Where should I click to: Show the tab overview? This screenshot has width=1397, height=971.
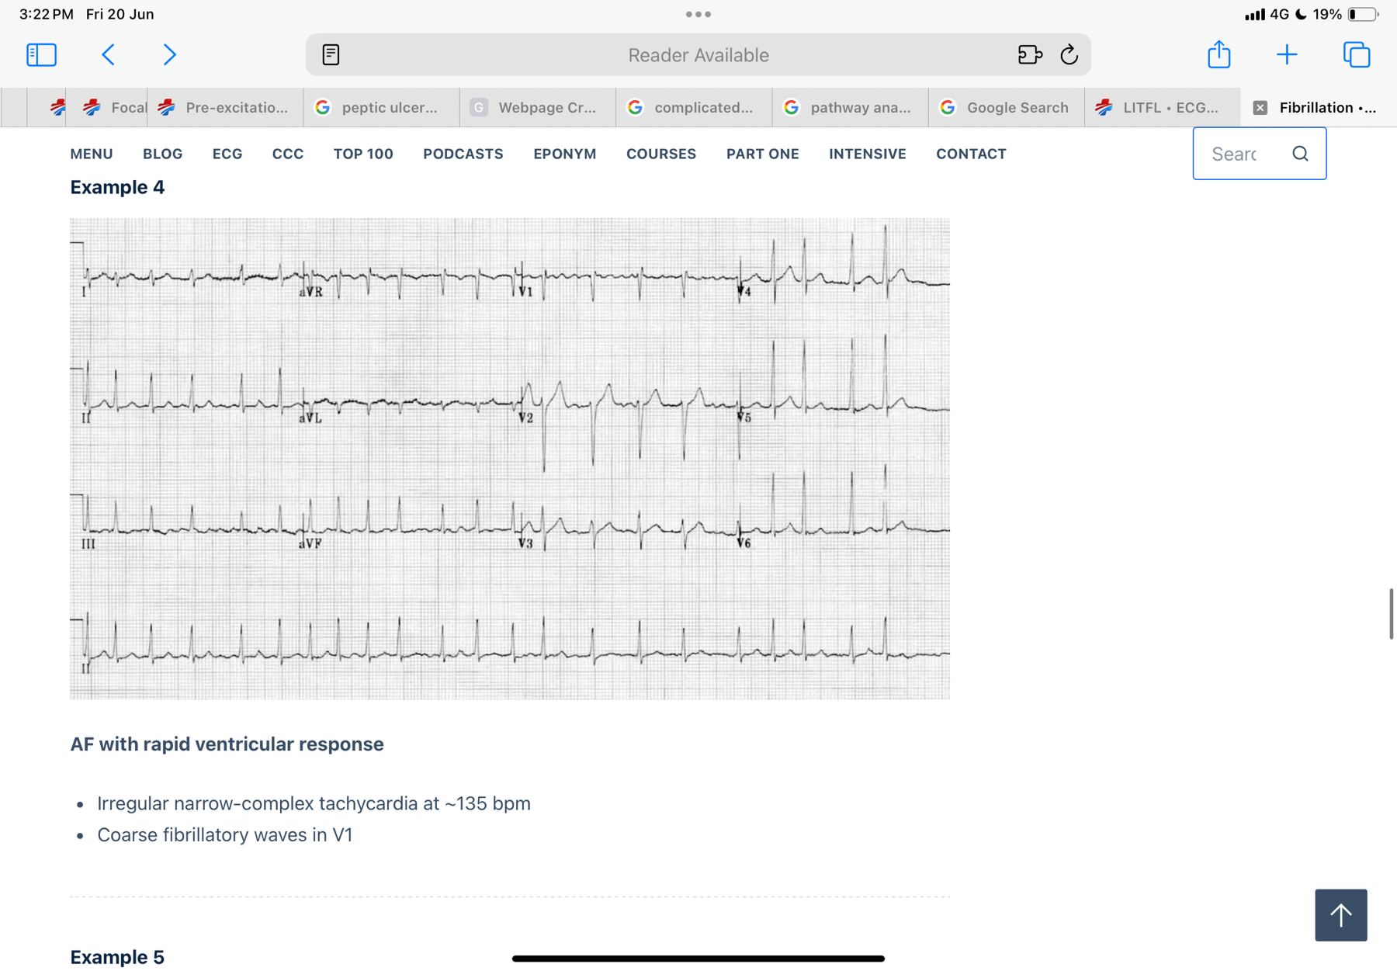[1357, 54]
